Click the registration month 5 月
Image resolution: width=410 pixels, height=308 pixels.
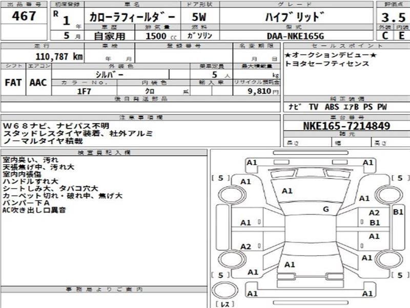click(72, 35)
